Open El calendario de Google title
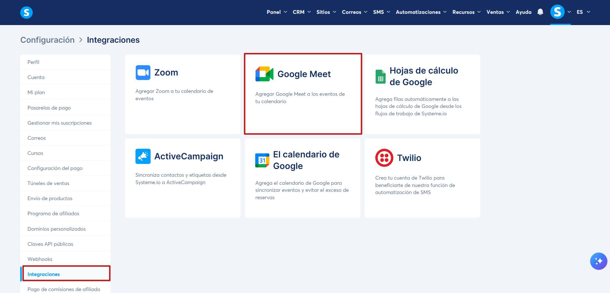This screenshot has width=610, height=293. (306, 160)
